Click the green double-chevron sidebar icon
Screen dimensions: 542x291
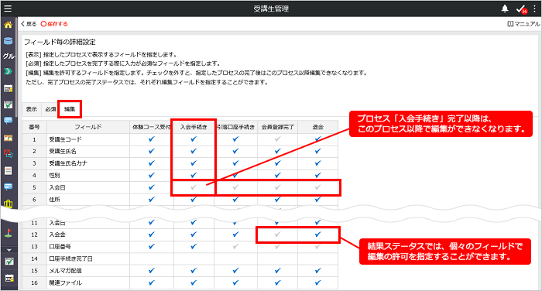8,71
